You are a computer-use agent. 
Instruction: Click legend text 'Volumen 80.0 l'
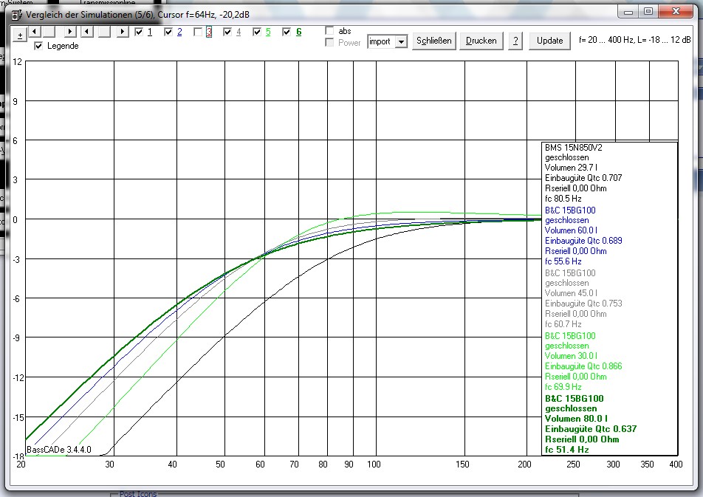[x=576, y=419]
